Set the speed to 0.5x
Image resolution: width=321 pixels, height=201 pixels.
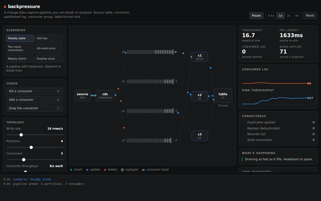pyautogui.click(x=271, y=16)
